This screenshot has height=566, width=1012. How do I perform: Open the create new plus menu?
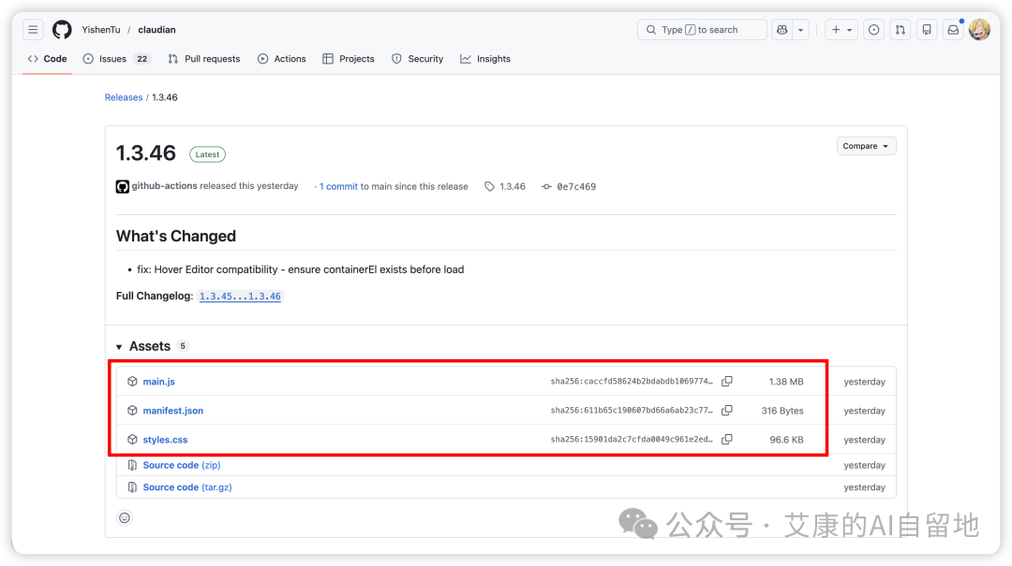click(841, 30)
